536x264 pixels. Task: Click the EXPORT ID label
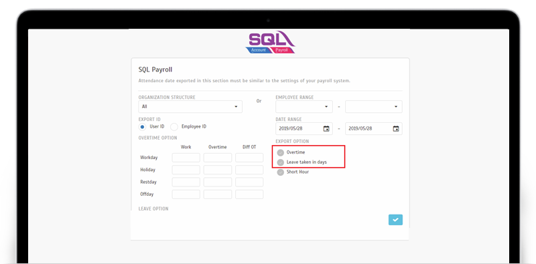149,120
